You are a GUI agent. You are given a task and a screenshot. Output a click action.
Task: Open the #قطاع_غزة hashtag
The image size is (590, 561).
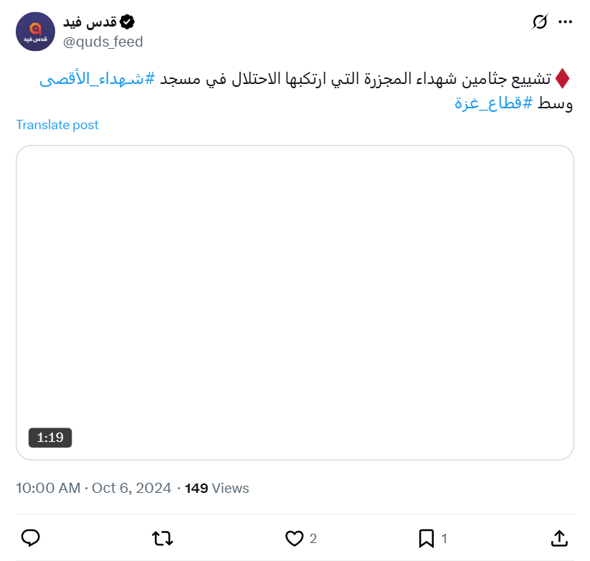(495, 102)
